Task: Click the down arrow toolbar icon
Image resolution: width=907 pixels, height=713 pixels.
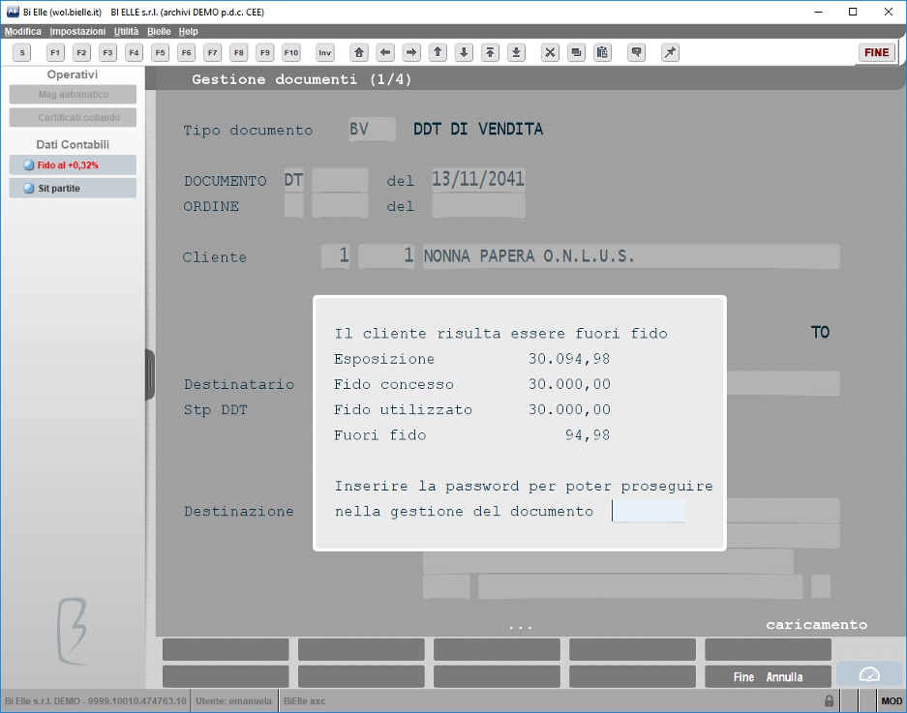Action: 464,52
